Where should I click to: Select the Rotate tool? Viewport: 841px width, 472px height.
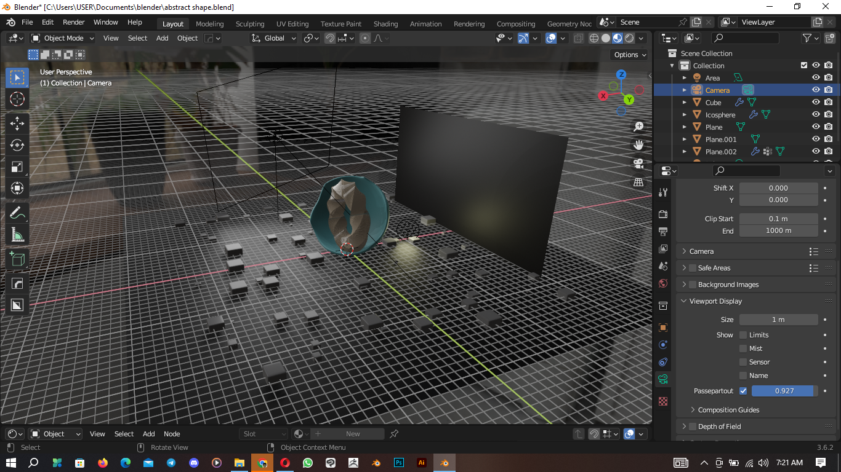point(17,145)
